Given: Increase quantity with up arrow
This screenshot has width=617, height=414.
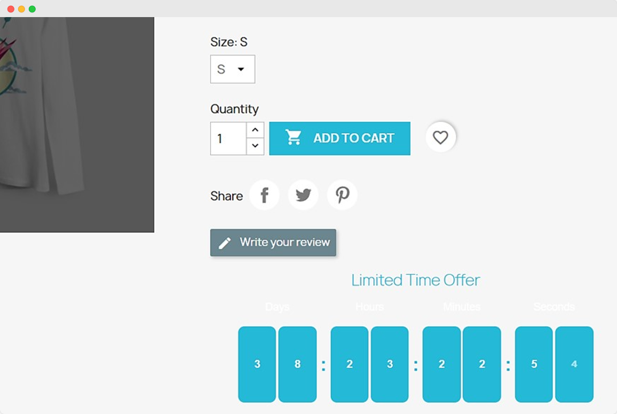Looking at the screenshot, I should coord(255,130).
